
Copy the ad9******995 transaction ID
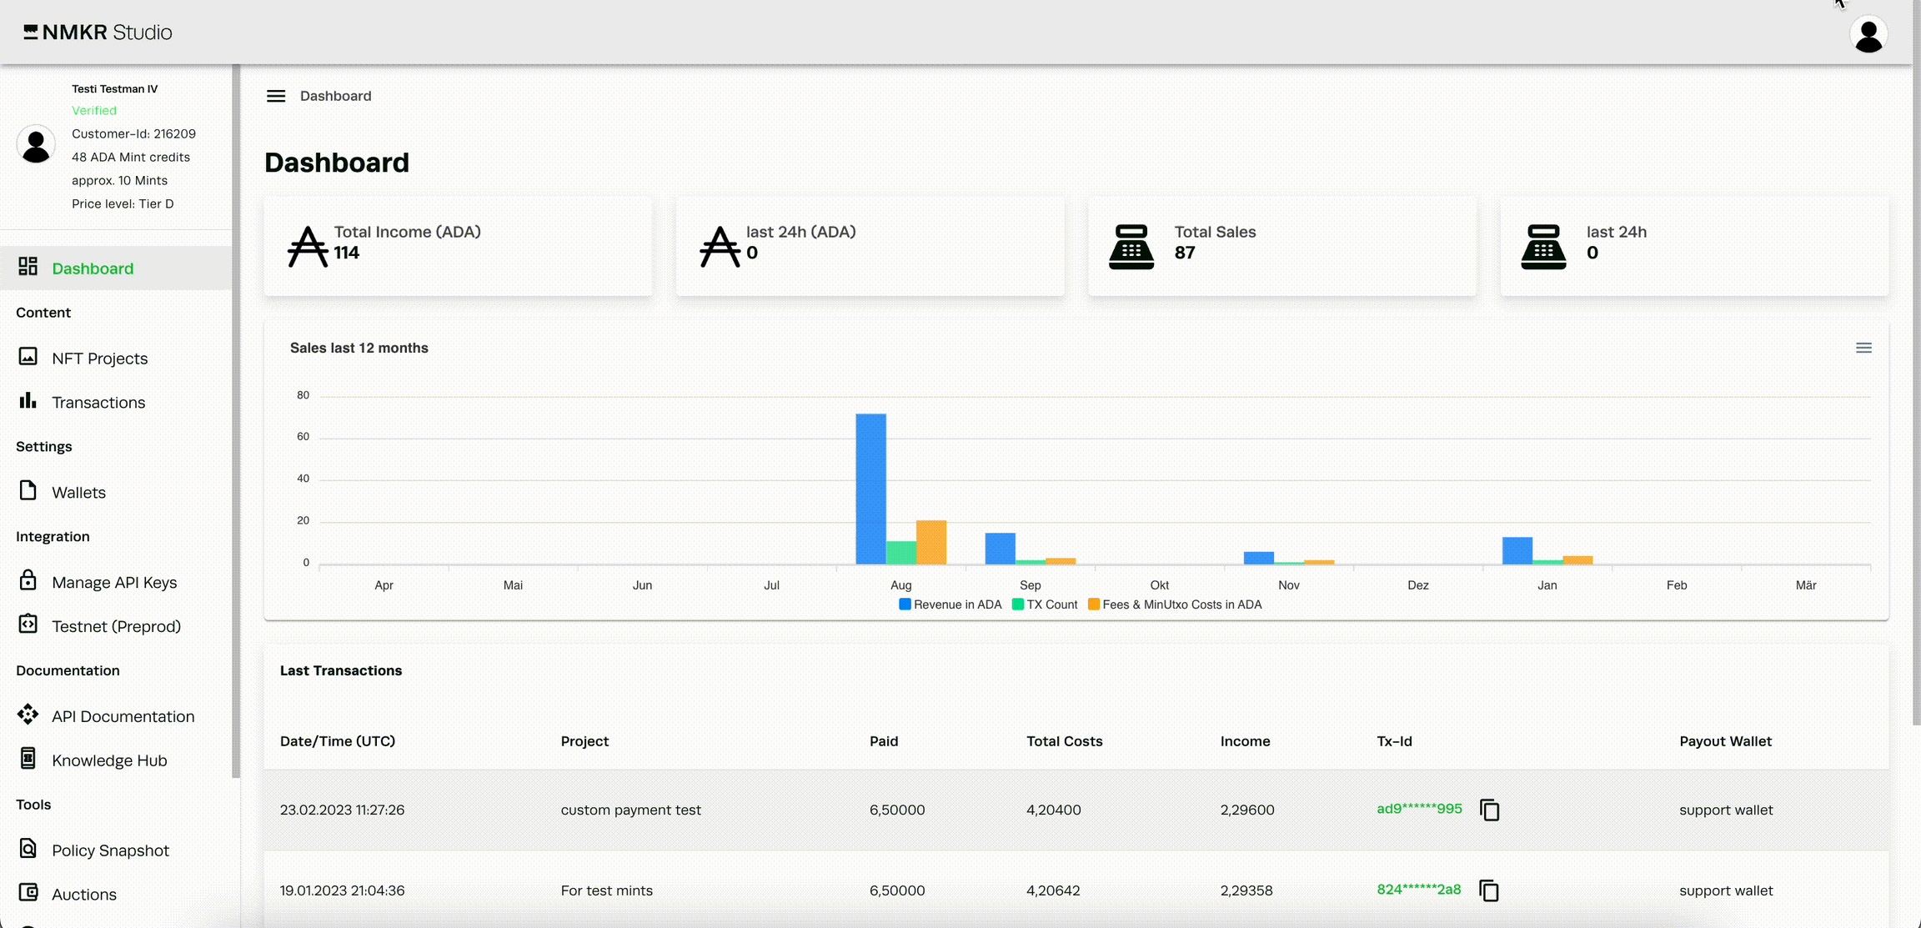pyautogui.click(x=1489, y=810)
